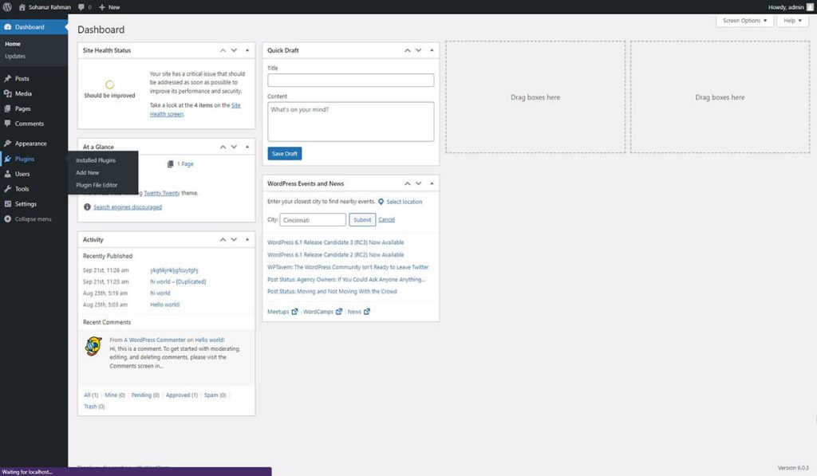This screenshot has height=476, width=817.
Task: Click the Users icon in sidebar
Action: pos(8,174)
